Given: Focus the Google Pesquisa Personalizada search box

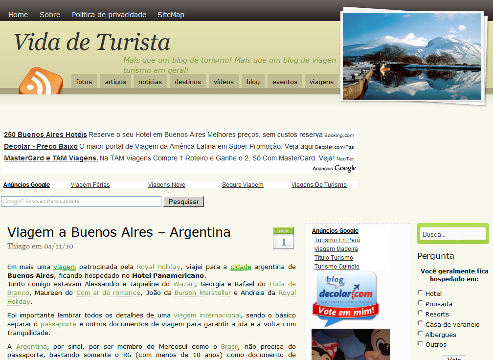Looking at the screenshot, I should pos(81,202).
